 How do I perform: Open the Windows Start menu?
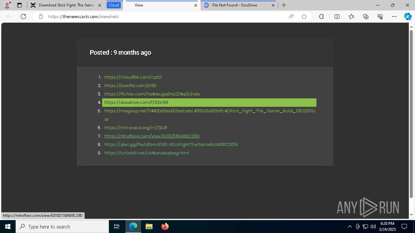[x=8, y=227]
